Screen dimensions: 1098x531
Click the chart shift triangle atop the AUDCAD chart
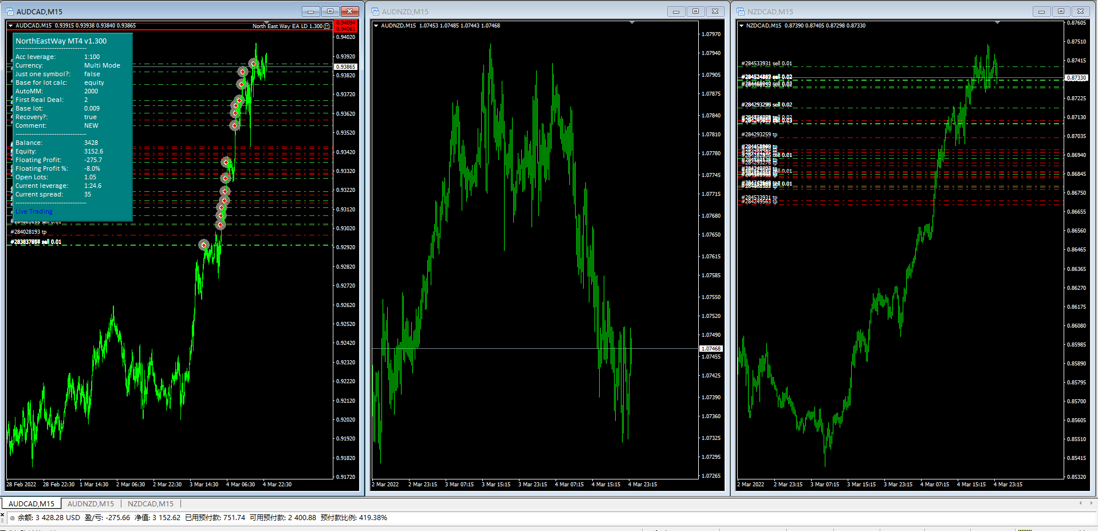pos(266,23)
